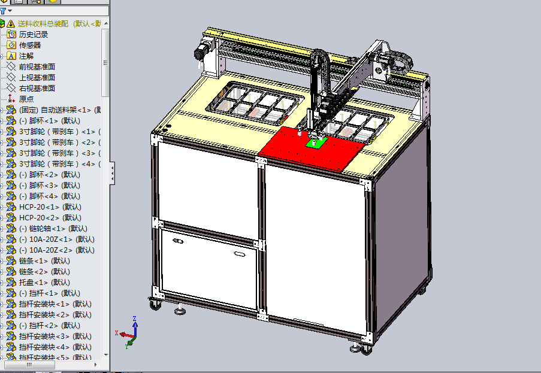Open the filter options dropdown arrow
Viewport: 541px width, 373px height.
click(10, 11)
